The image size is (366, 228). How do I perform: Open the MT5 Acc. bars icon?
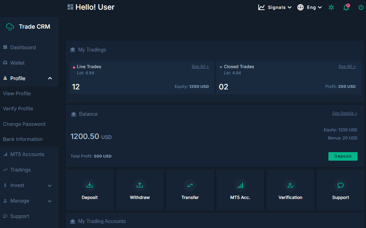(x=240, y=185)
